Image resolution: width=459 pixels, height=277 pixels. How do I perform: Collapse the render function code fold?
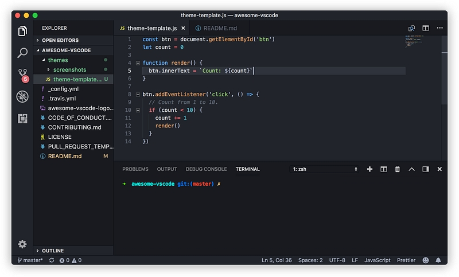point(138,63)
